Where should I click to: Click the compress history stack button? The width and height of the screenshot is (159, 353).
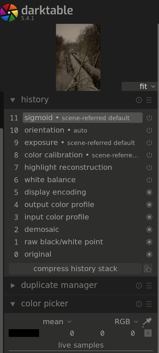(x=75, y=268)
